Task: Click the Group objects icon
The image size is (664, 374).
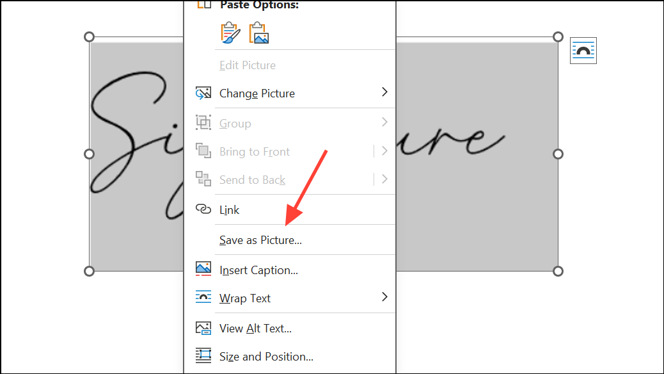Action: pos(203,122)
